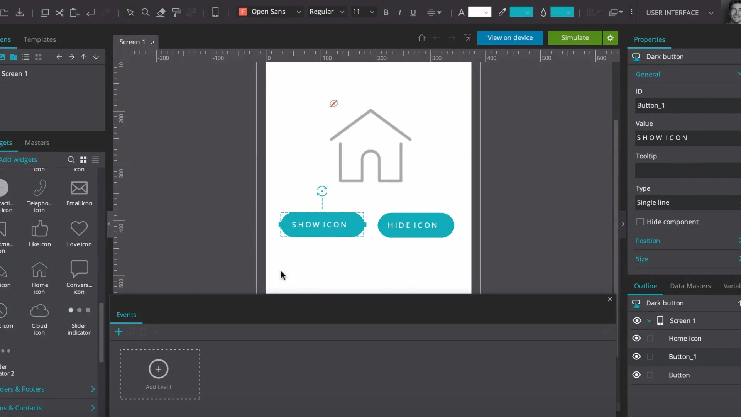Click the Add Event box

[x=160, y=374]
